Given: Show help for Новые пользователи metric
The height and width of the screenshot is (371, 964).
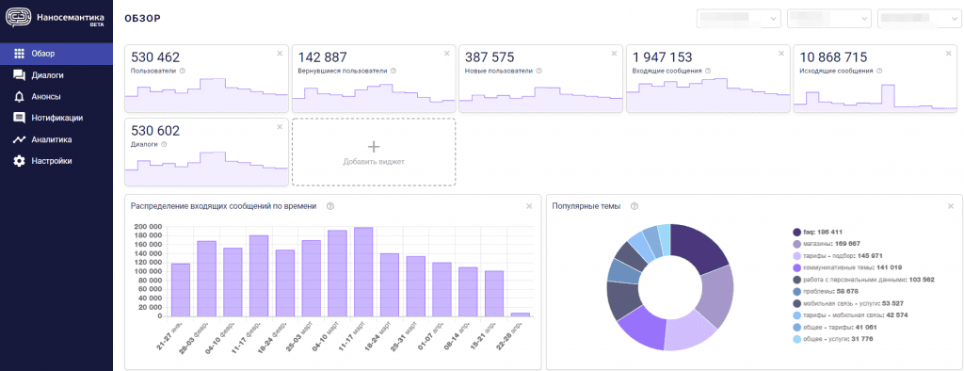Looking at the screenshot, I should 539,71.
